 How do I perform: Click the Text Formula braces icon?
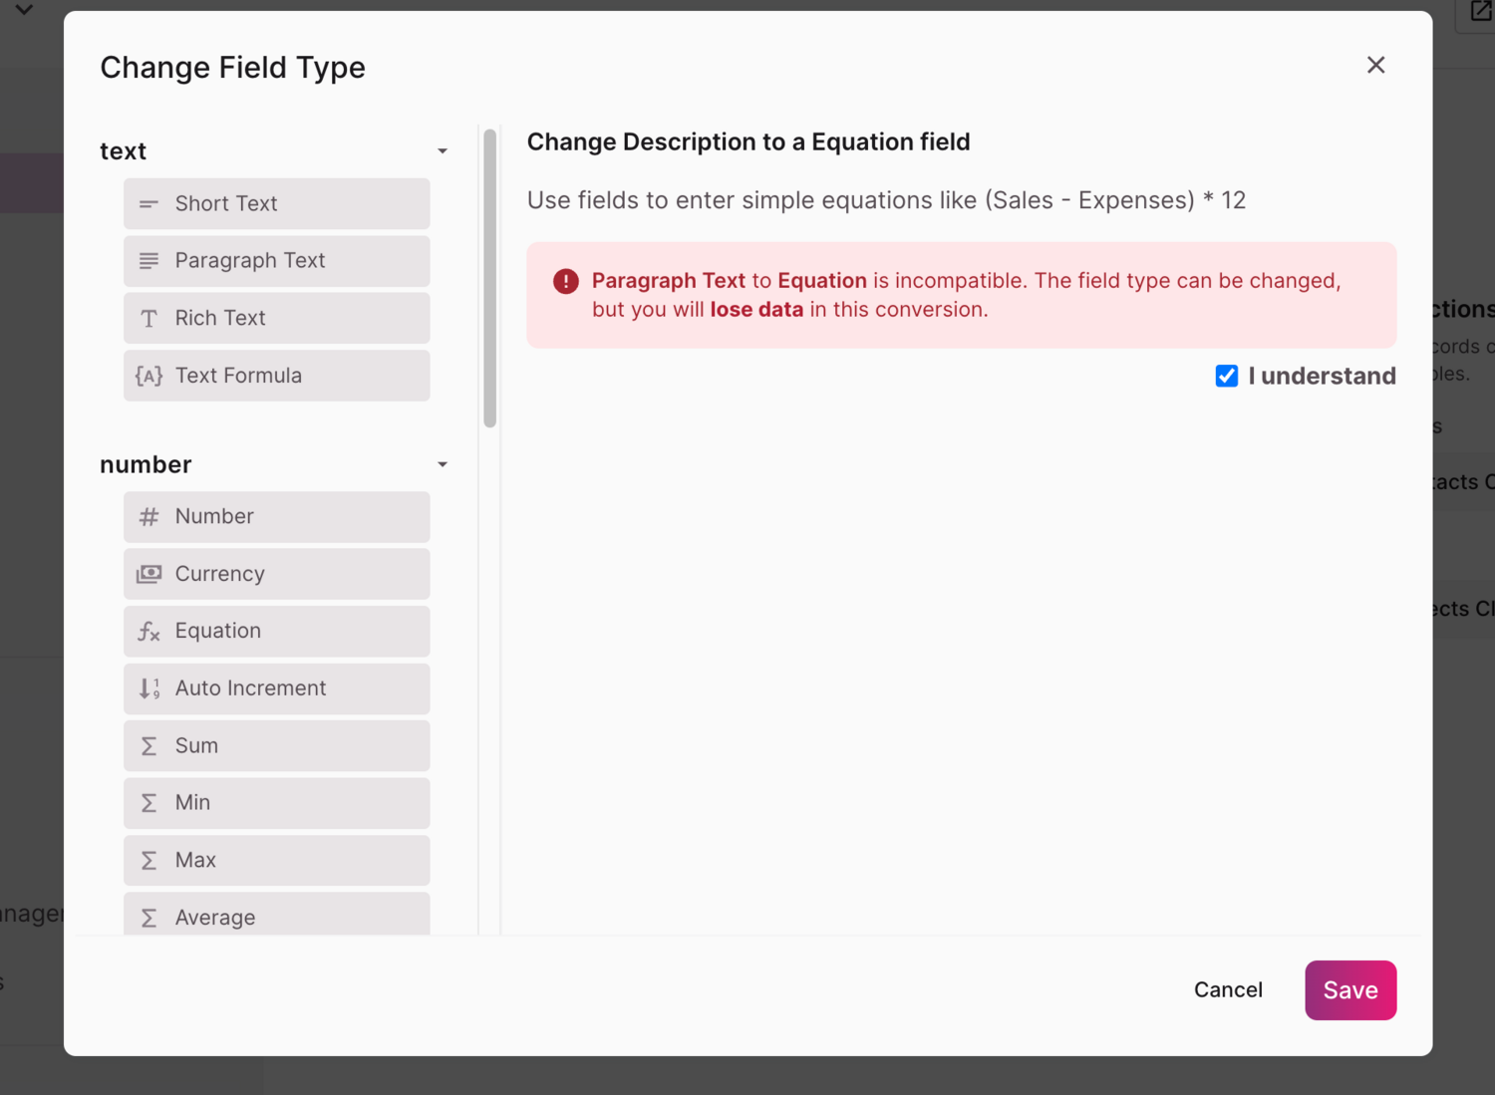tap(149, 376)
